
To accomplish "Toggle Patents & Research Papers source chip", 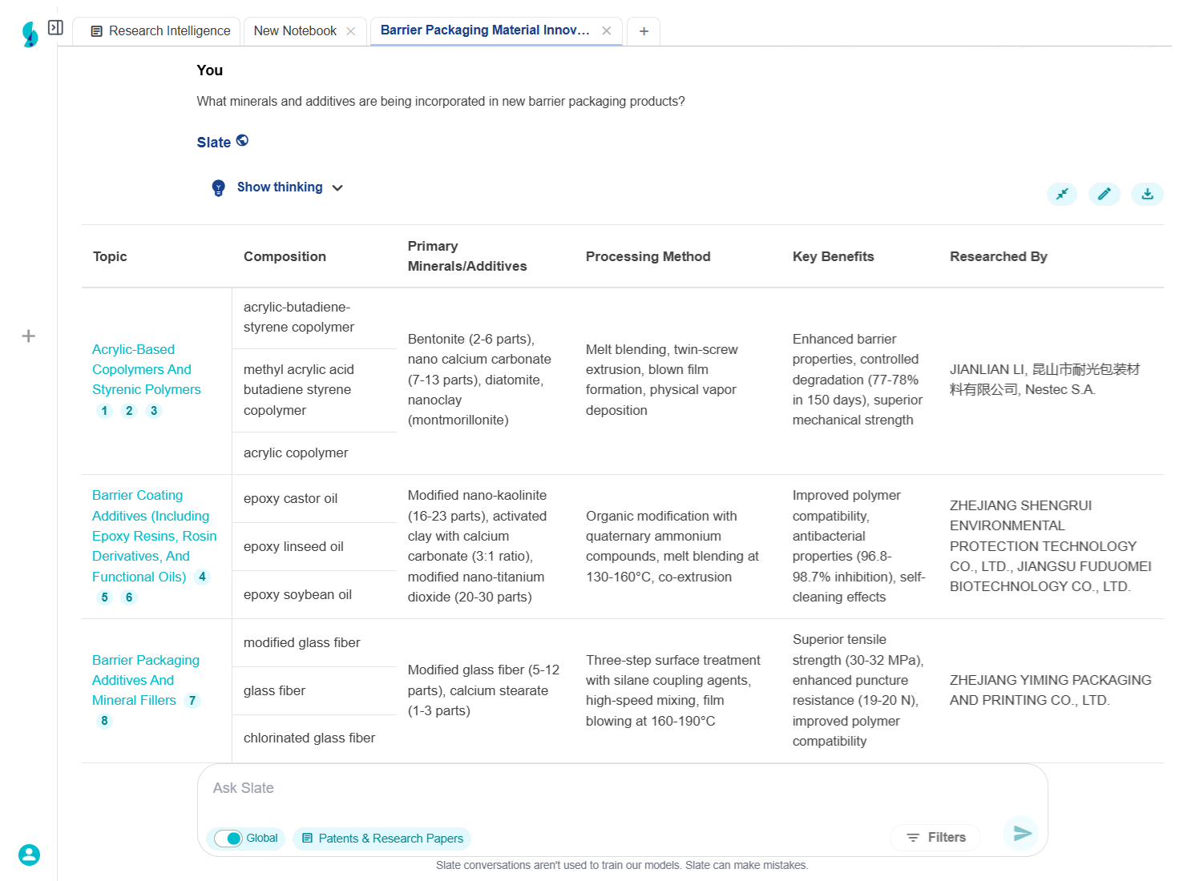I will (382, 839).
